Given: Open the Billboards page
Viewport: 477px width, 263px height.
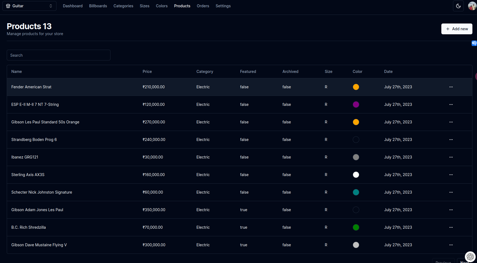Looking at the screenshot, I should [98, 6].
